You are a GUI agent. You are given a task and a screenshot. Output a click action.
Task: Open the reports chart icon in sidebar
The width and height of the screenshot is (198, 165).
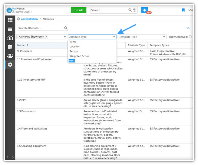10,38
